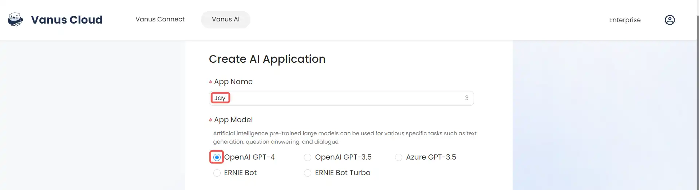
Task: Click the Vanus otter logo icon
Action: pos(16,20)
